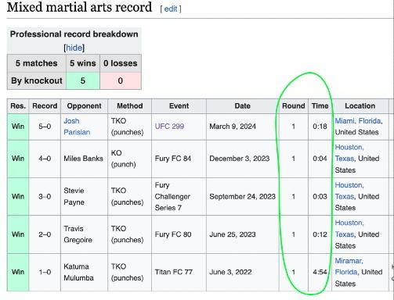This screenshot has height=300, width=394.
Task: Click the September 24, 2023 date cell
Action: coord(242,196)
